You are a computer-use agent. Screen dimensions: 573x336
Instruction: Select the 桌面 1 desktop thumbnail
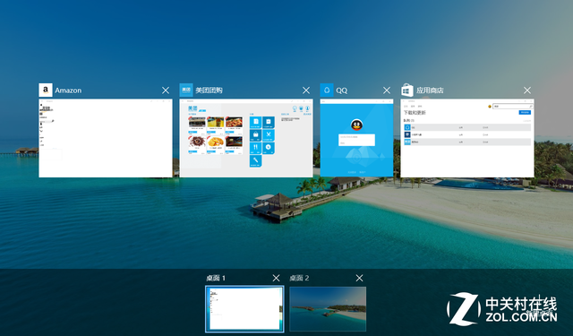click(x=244, y=309)
